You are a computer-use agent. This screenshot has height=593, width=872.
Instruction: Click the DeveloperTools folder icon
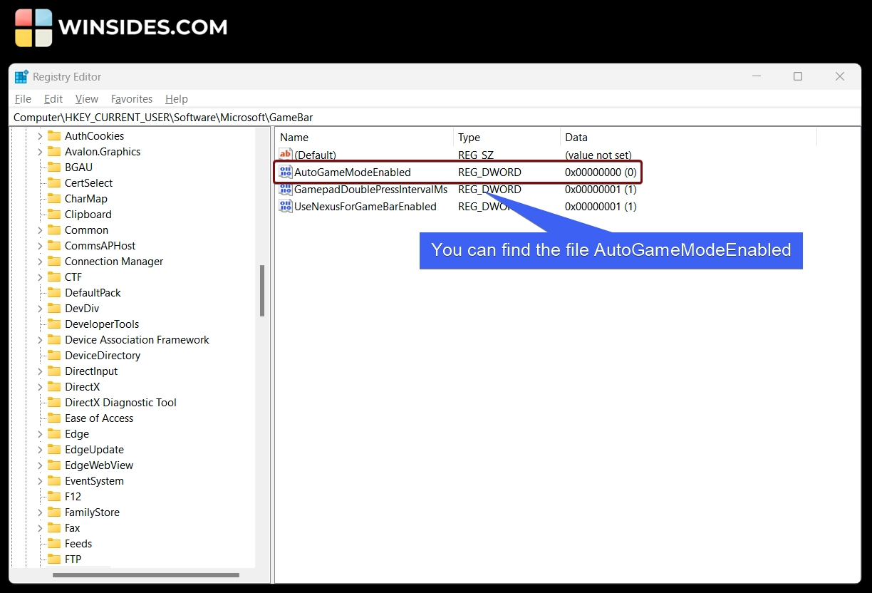(x=54, y=324)
